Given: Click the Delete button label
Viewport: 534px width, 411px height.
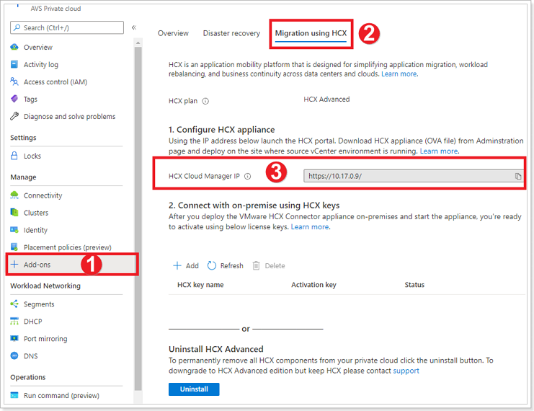Looking at the screenshot, I should (x=275, y=266).
